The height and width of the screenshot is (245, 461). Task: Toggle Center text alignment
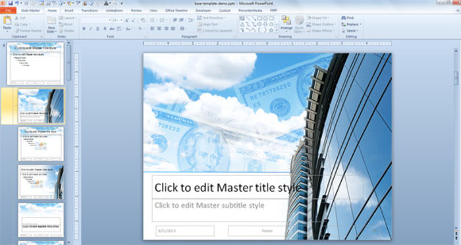tap(159, 28)
